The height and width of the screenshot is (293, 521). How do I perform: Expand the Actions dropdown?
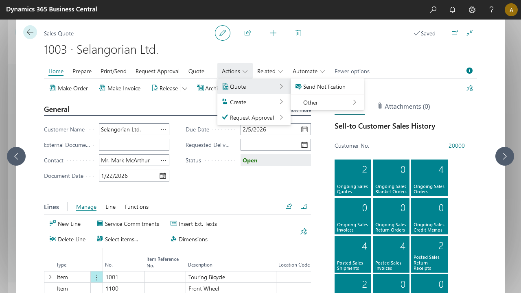(x=235, y=71)
